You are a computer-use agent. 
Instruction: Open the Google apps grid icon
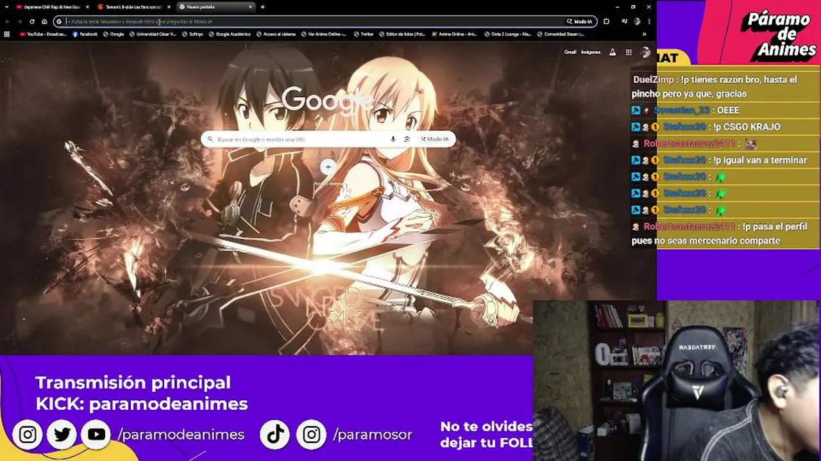[x=629, y=52]
